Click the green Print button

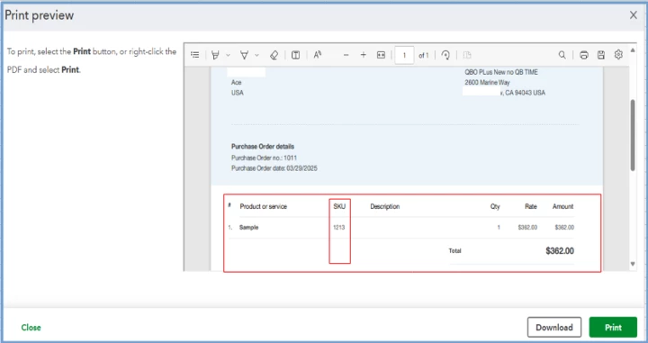(x=613, y=328)
